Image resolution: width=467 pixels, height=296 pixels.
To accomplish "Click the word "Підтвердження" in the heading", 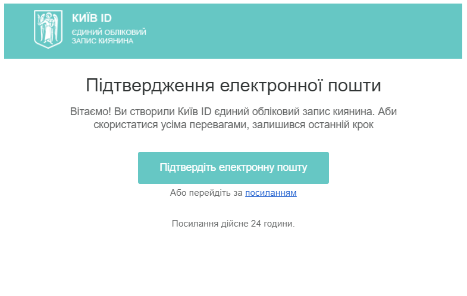I will click(149, 85).
